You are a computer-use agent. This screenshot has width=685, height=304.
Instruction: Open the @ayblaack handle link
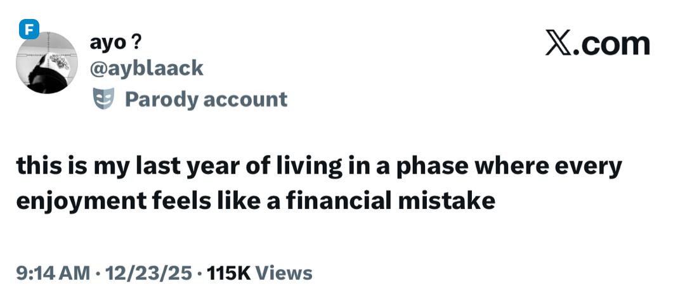147,67
